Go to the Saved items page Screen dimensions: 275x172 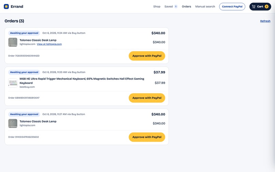(x=169, y=6)
